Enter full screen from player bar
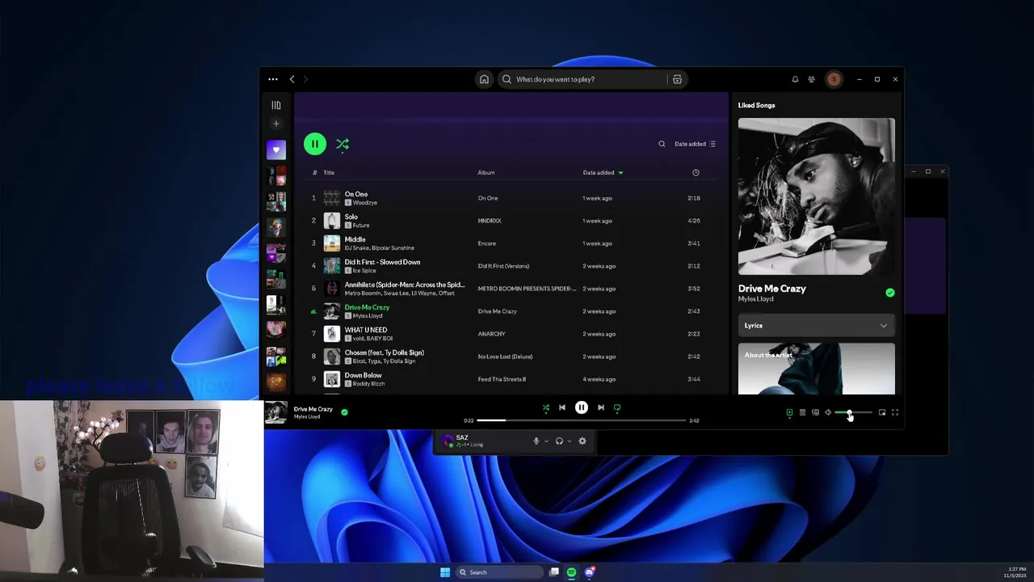The height and width of the screenshot is (582, 1034). pos(895,412)
